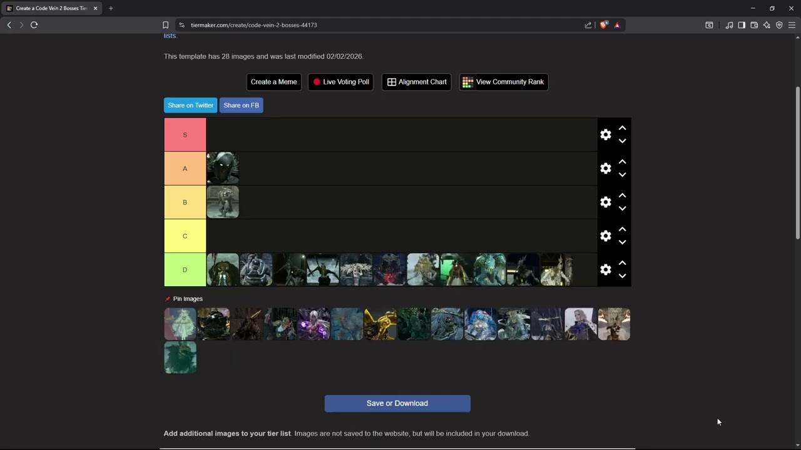Open settings gear for D tier row

pyautogui.click(x=605, y=270)
